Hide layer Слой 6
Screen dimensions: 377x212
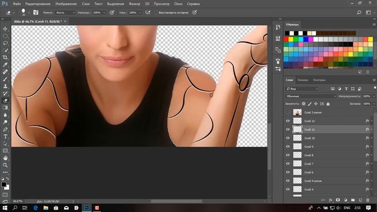(288, 173)
